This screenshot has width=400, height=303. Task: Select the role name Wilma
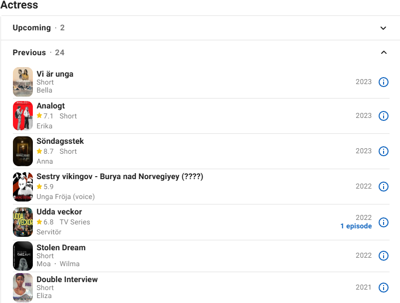coord(70,264)
